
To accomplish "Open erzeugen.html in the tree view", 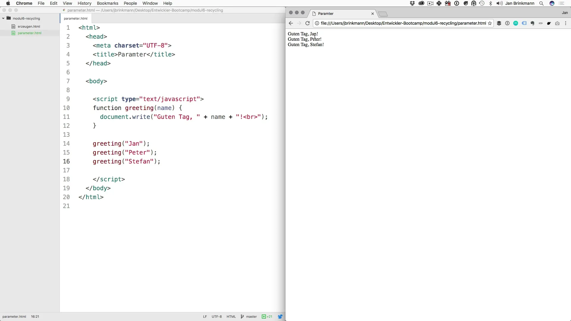I will (29, 26).
